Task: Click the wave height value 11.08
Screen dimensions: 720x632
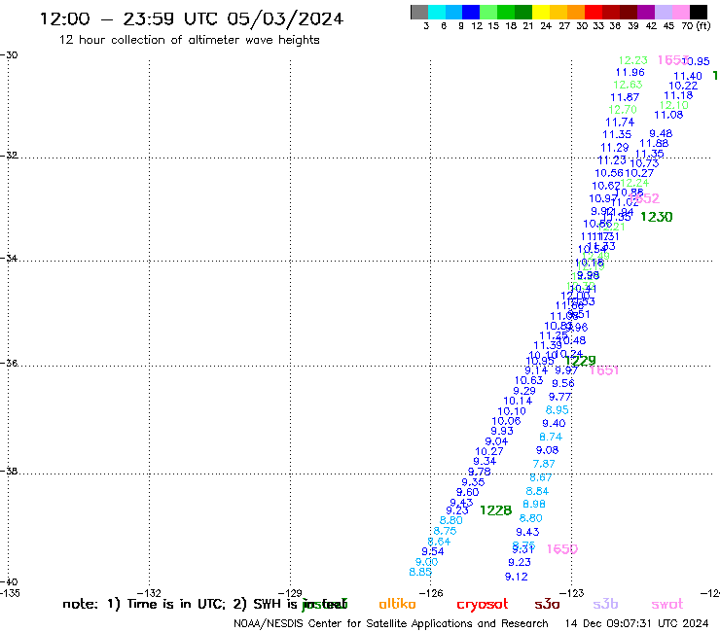Action: 668,115
